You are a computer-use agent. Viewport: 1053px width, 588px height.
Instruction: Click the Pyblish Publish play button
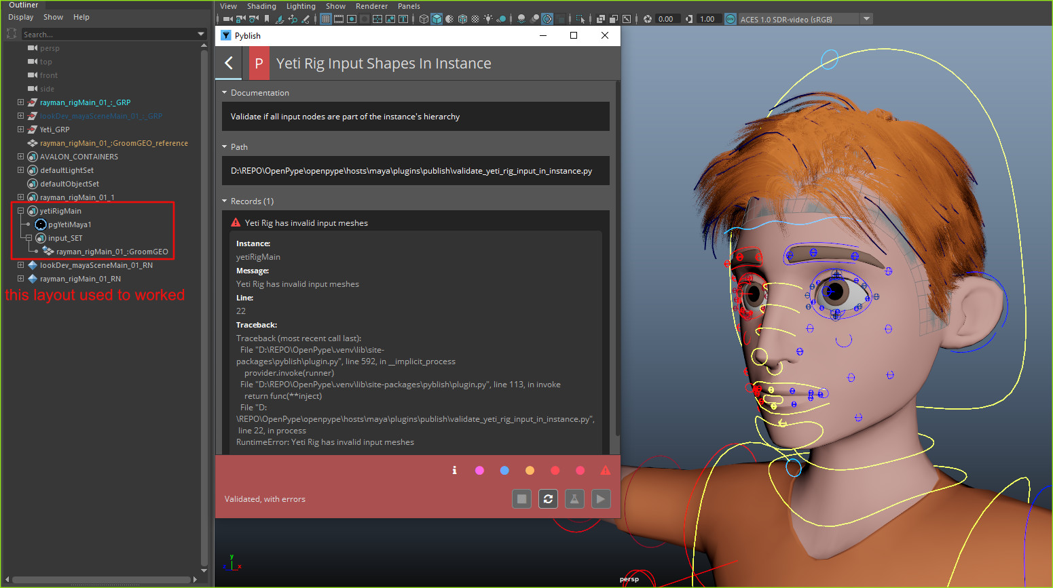point(601,499)
